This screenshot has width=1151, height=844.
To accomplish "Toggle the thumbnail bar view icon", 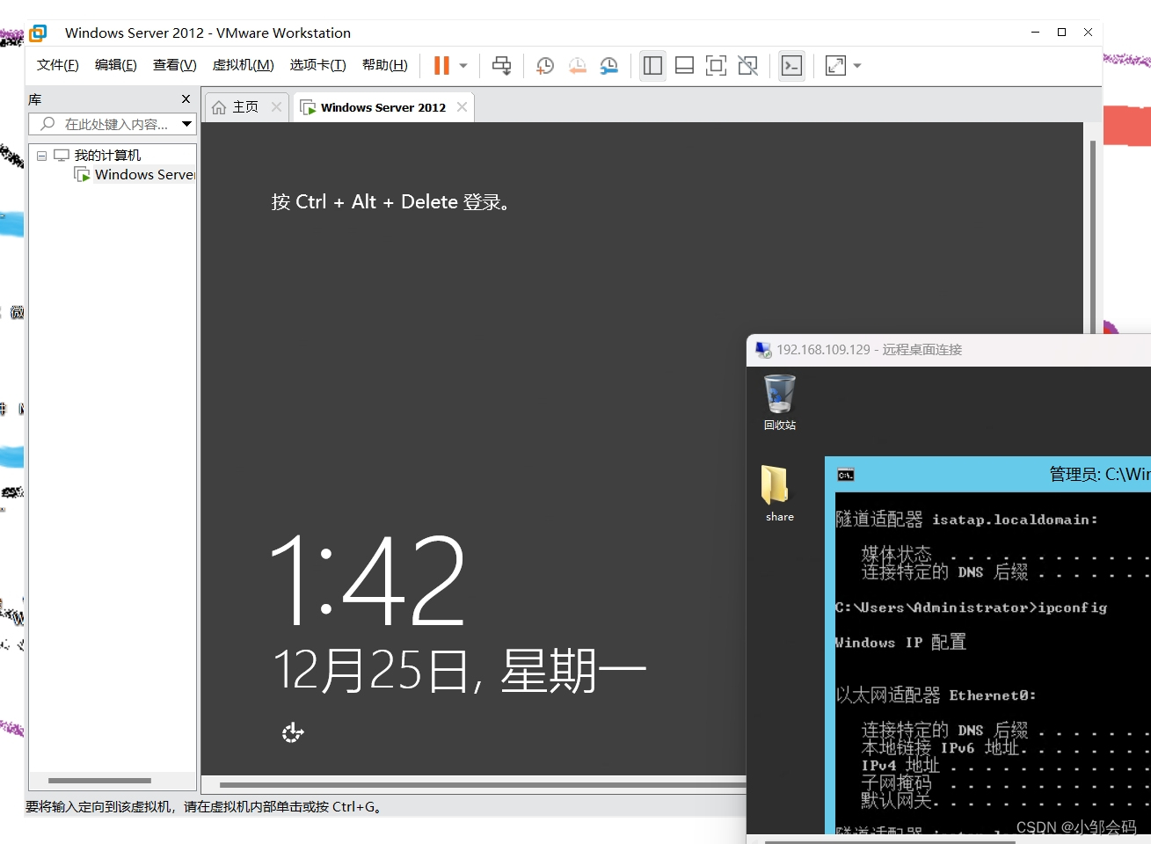I will coord(684,65).
